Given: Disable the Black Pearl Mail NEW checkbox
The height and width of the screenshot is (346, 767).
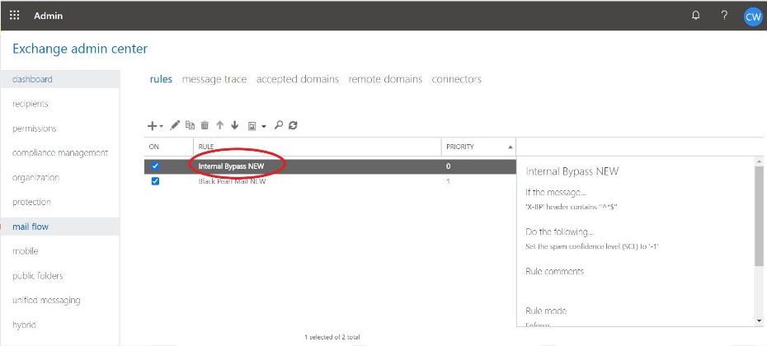Looking at the screenshot, I should (x=155, y=181).
